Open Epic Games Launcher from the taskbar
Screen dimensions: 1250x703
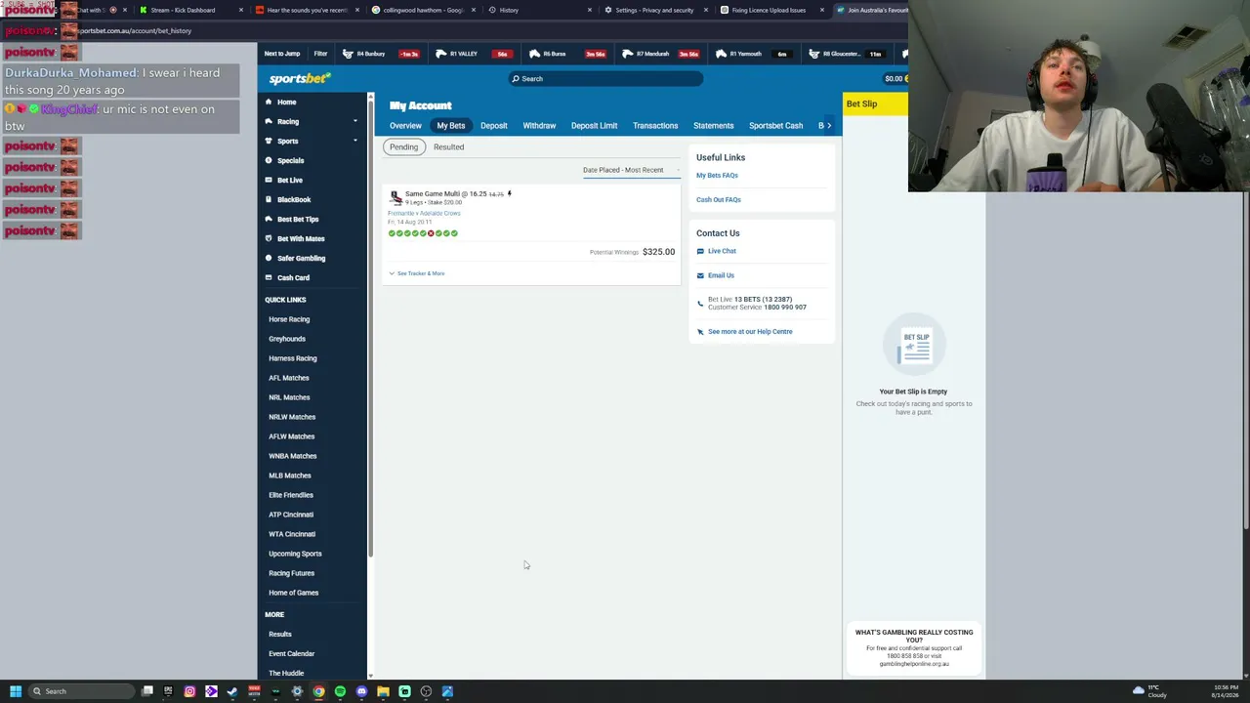pyautogui.click(x=168, y=691)
